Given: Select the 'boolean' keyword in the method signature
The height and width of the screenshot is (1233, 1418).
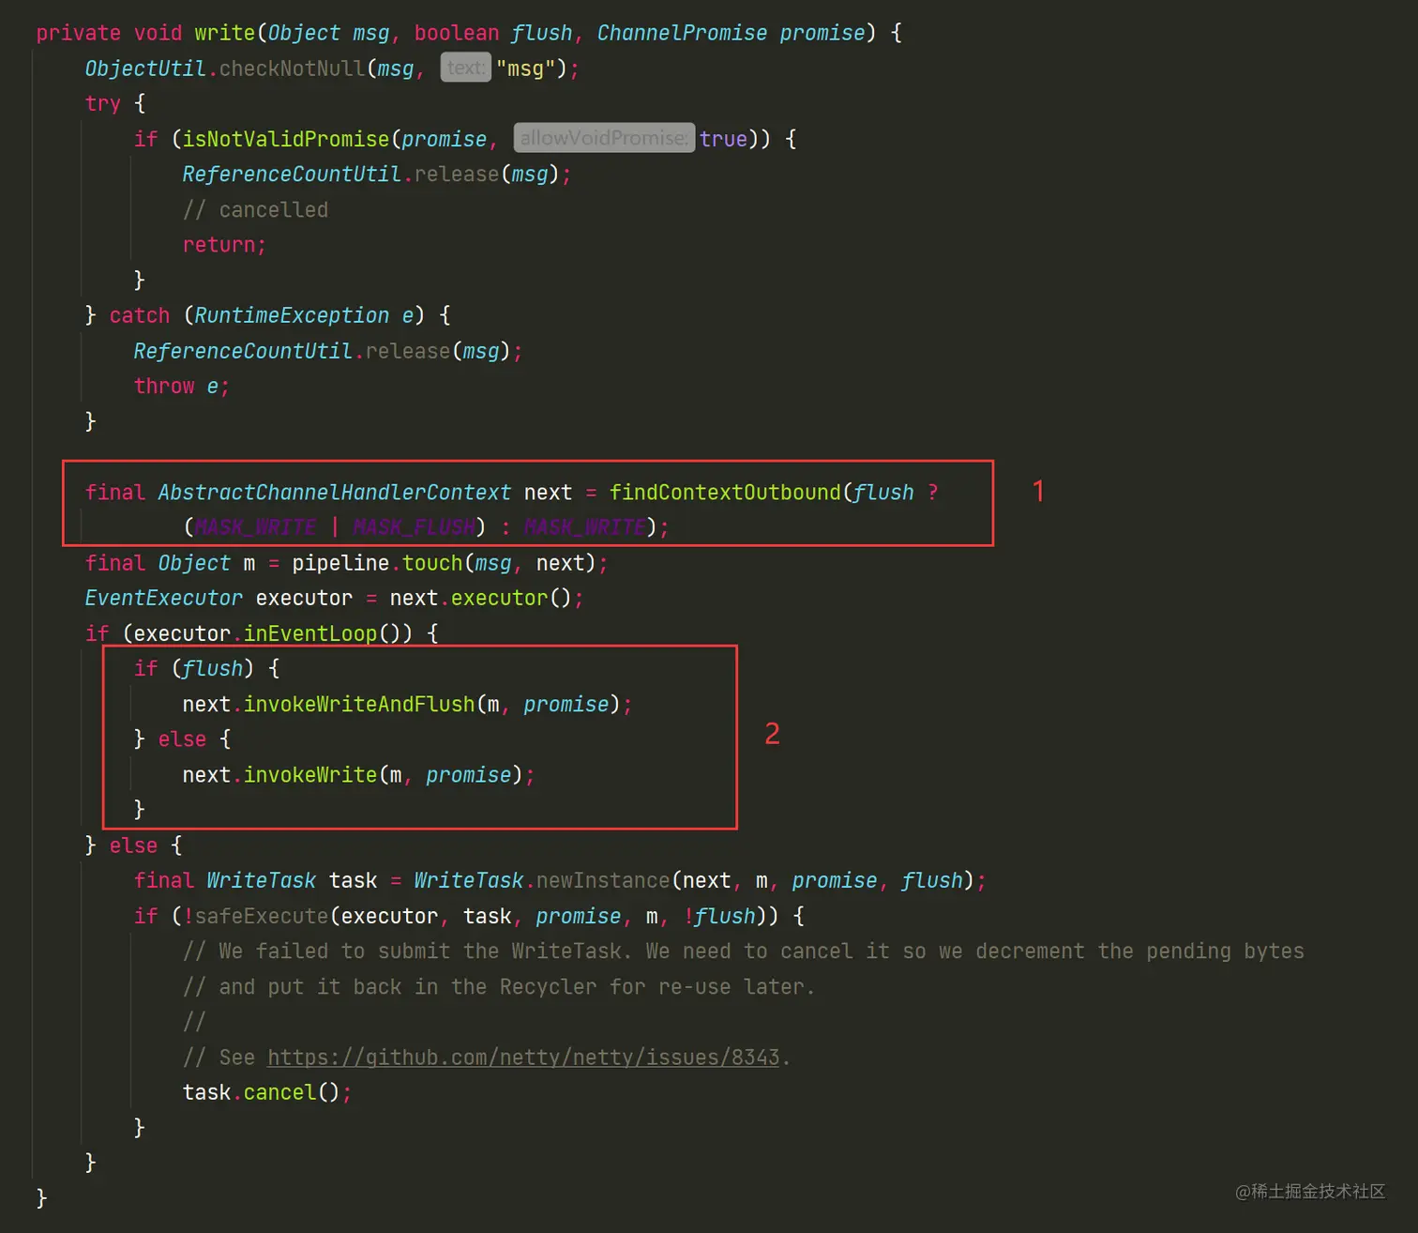Looking at the screenshot, I should tap(457, 33).
